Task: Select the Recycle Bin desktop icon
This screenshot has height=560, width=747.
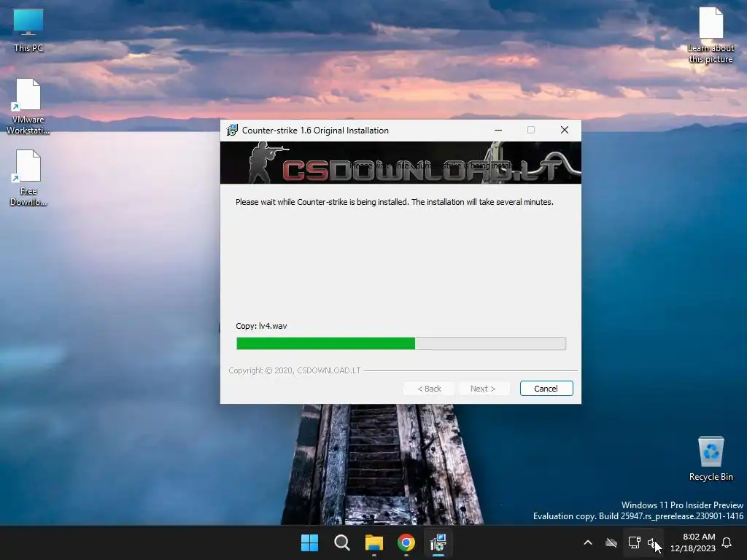Action: (x=711, y=459)
